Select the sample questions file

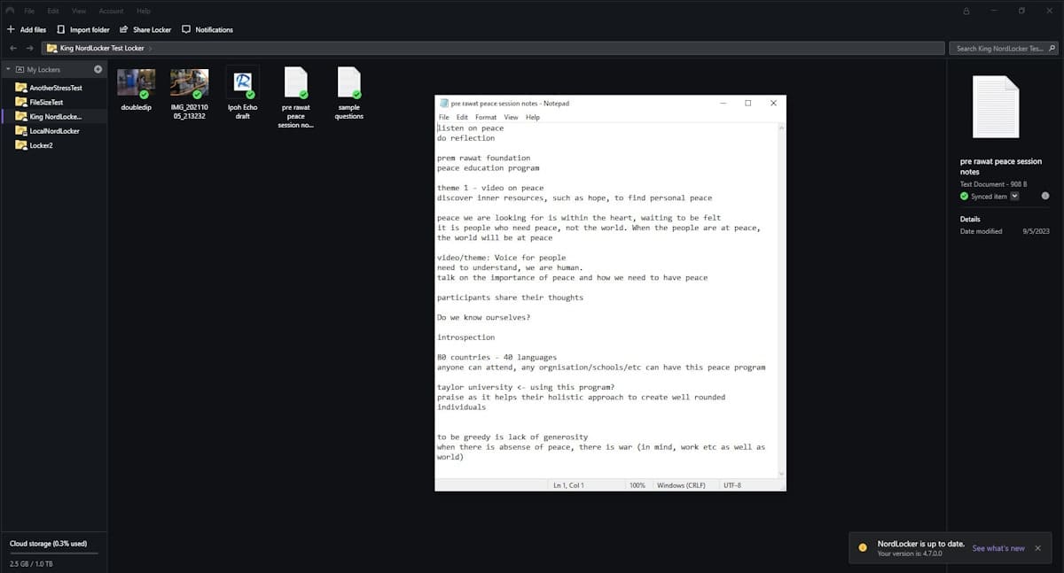(x=348, y=92)
